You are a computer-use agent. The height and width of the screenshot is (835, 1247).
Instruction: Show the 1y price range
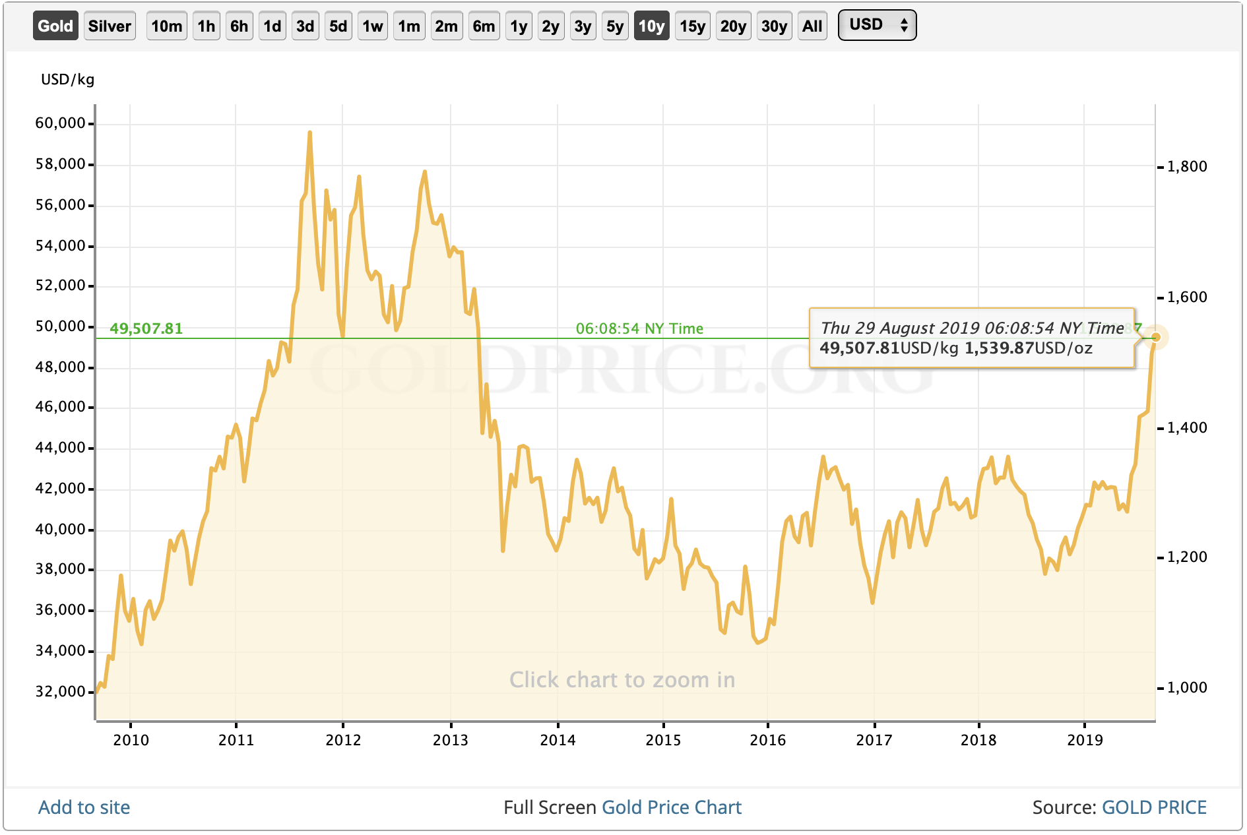click(x=519, y=26)
